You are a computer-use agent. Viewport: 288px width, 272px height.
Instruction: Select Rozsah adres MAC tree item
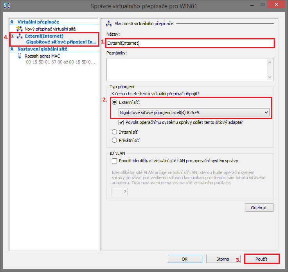point(42,56)
